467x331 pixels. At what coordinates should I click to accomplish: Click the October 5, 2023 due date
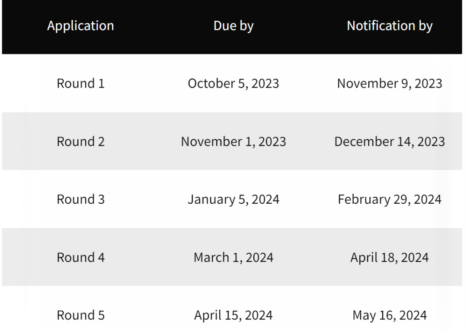tap(233, 83)
